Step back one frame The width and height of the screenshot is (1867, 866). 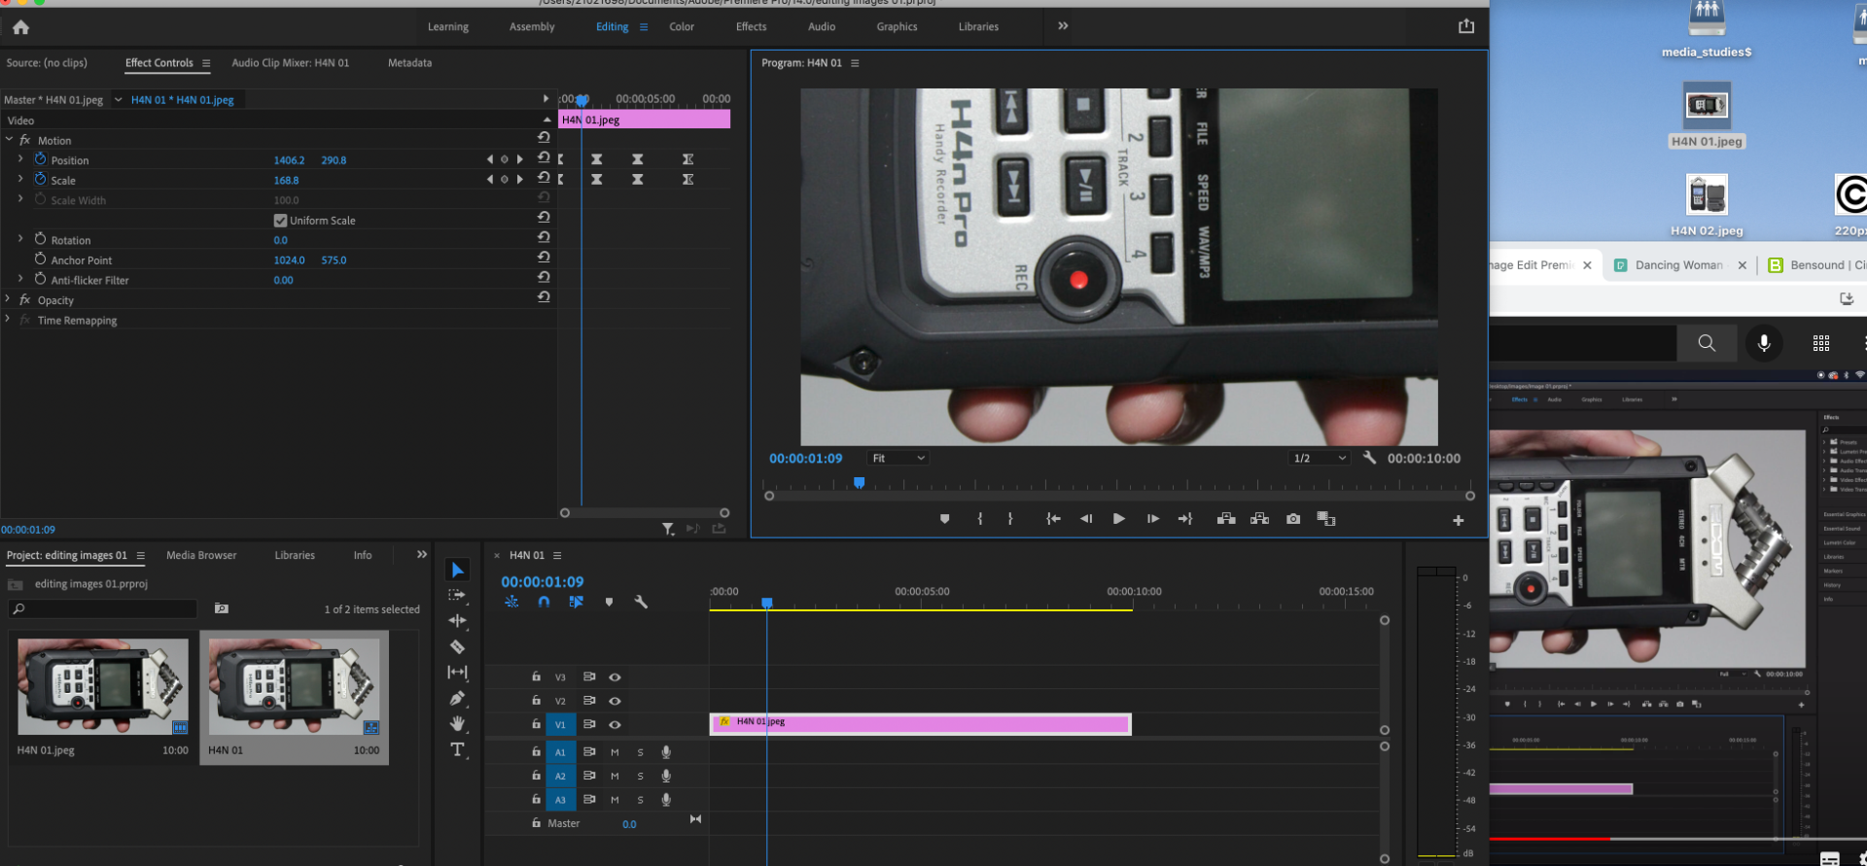[x=1086, y=519]
